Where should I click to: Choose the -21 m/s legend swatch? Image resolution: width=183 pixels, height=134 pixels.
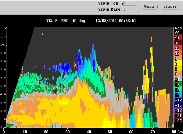[x=177, y=116]
